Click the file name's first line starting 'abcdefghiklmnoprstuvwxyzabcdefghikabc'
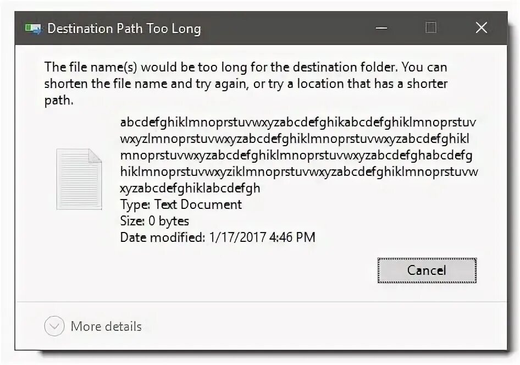This screenshot has height=365, width=520. (x=298, y=122)
